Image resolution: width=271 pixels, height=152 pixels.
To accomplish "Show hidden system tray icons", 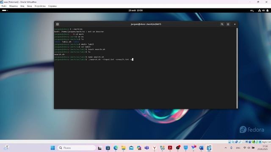I will (226, 148).
